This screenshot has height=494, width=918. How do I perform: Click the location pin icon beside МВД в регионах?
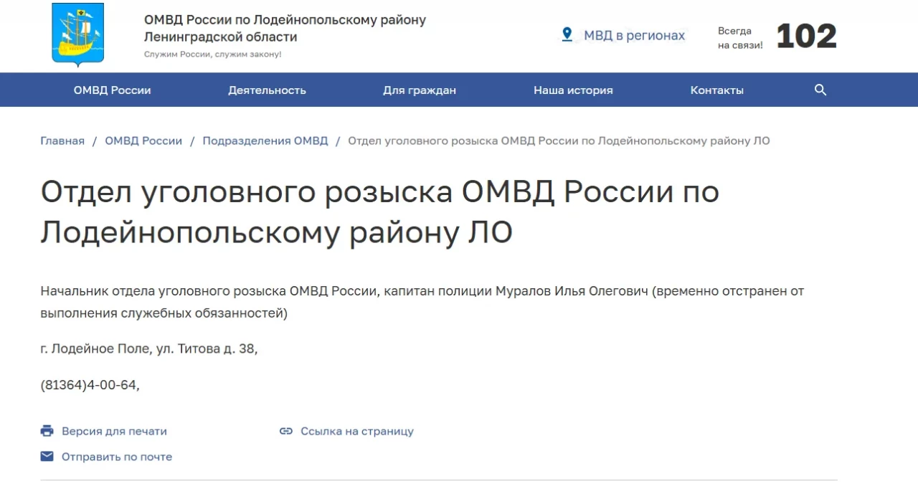567,34
